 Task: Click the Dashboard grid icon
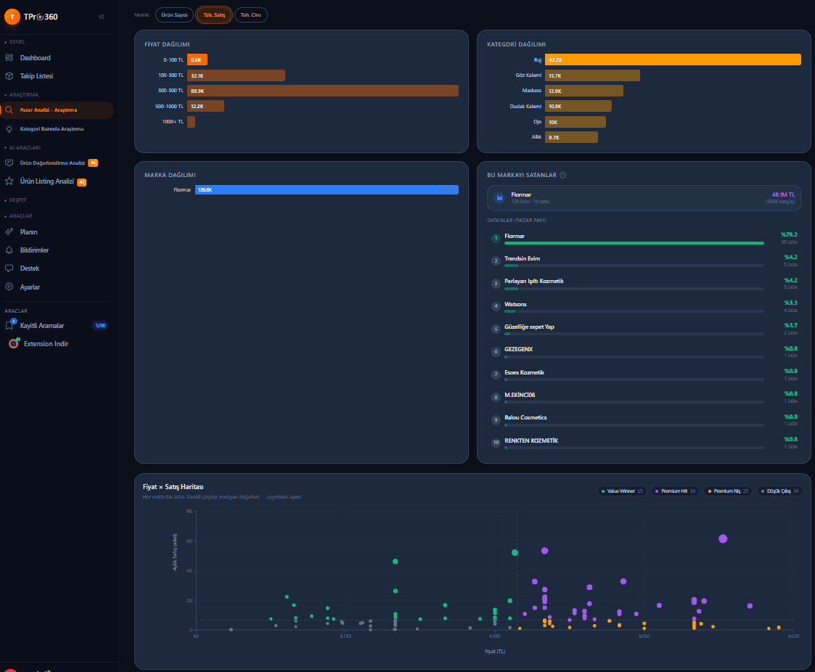[9, 57]
